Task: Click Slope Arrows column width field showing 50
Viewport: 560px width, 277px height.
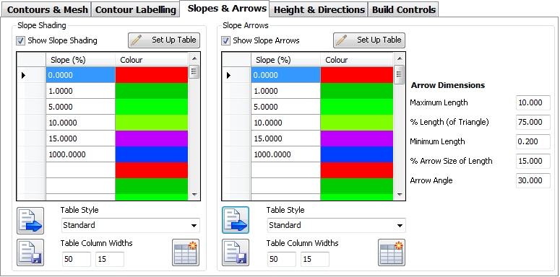Action: click(x=281, y=259)
